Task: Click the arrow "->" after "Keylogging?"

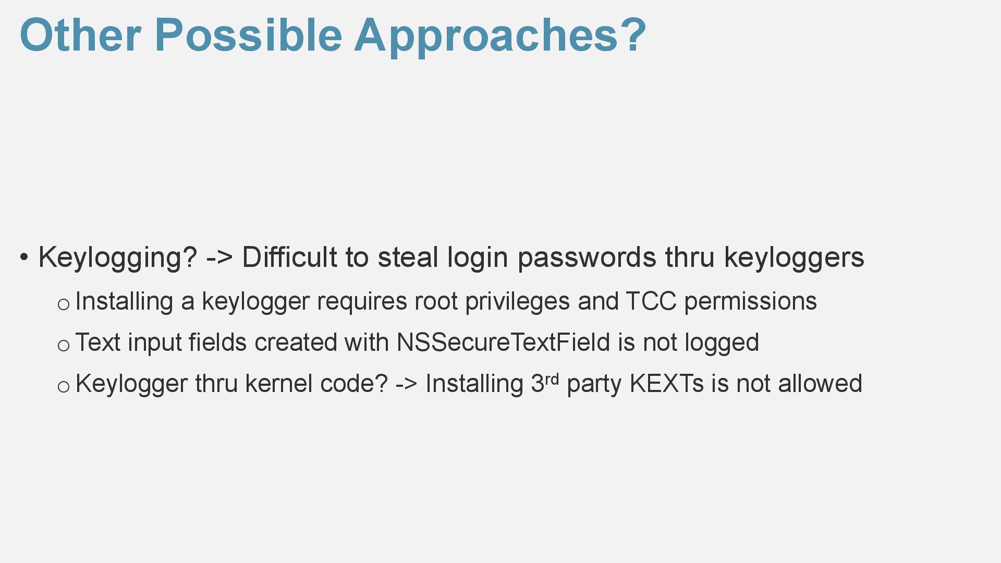Action: tap(219, 258)
